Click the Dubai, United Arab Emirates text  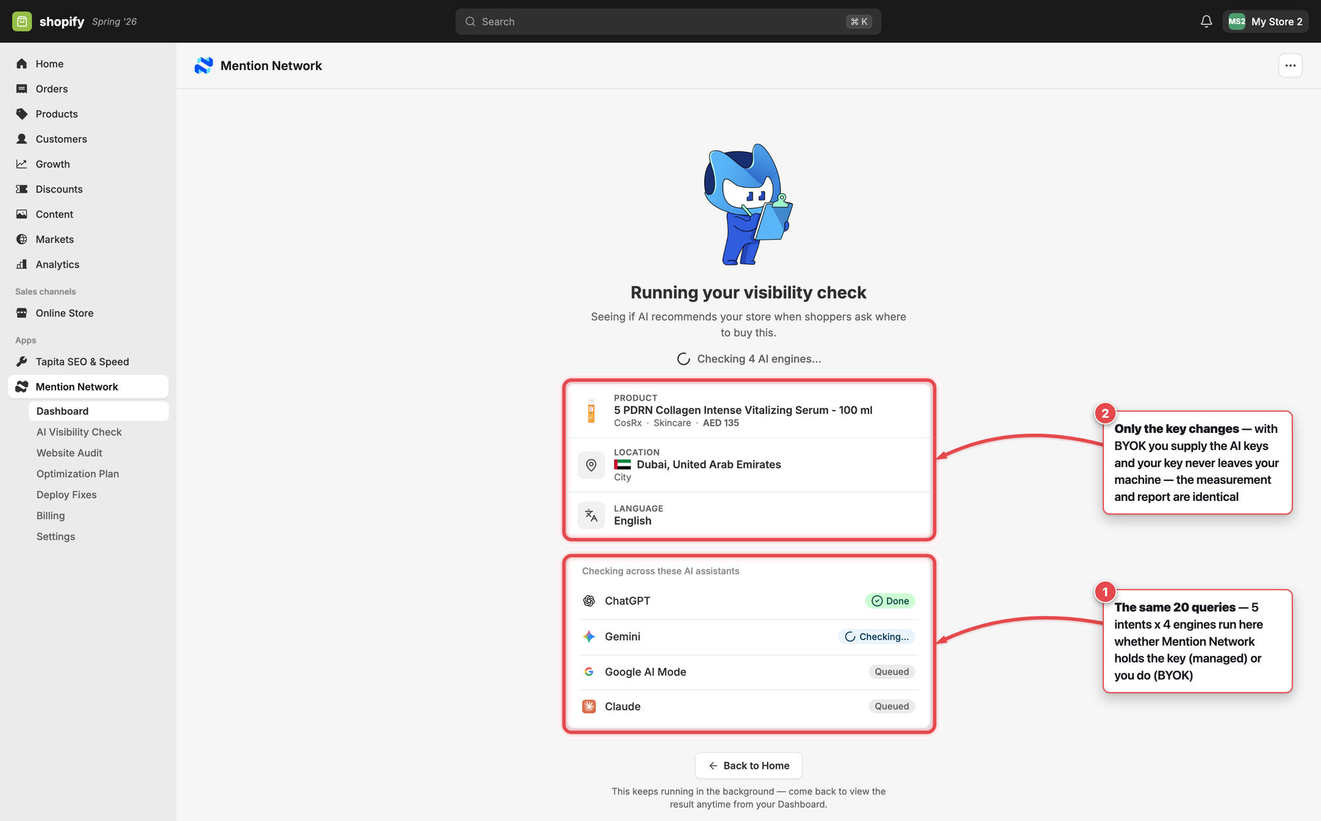tap(709, 465)
